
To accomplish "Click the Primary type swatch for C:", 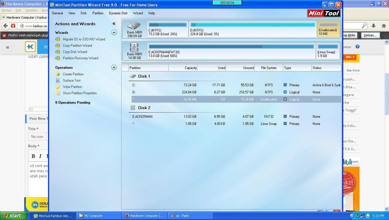I will click(x=285, y=85).
